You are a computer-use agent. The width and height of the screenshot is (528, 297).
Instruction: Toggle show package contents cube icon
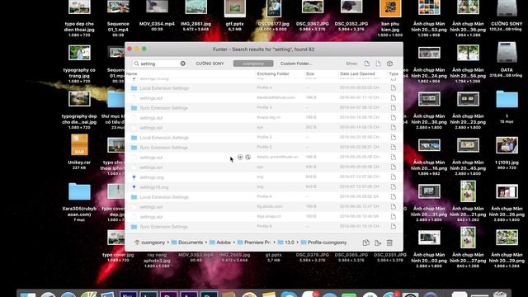point(389,64)
